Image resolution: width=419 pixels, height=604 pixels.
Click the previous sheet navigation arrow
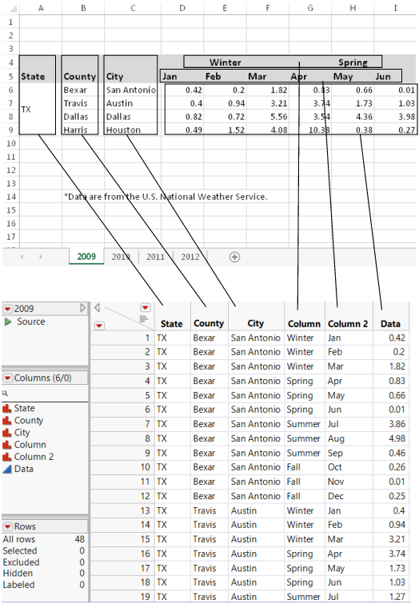click(22, 257)
